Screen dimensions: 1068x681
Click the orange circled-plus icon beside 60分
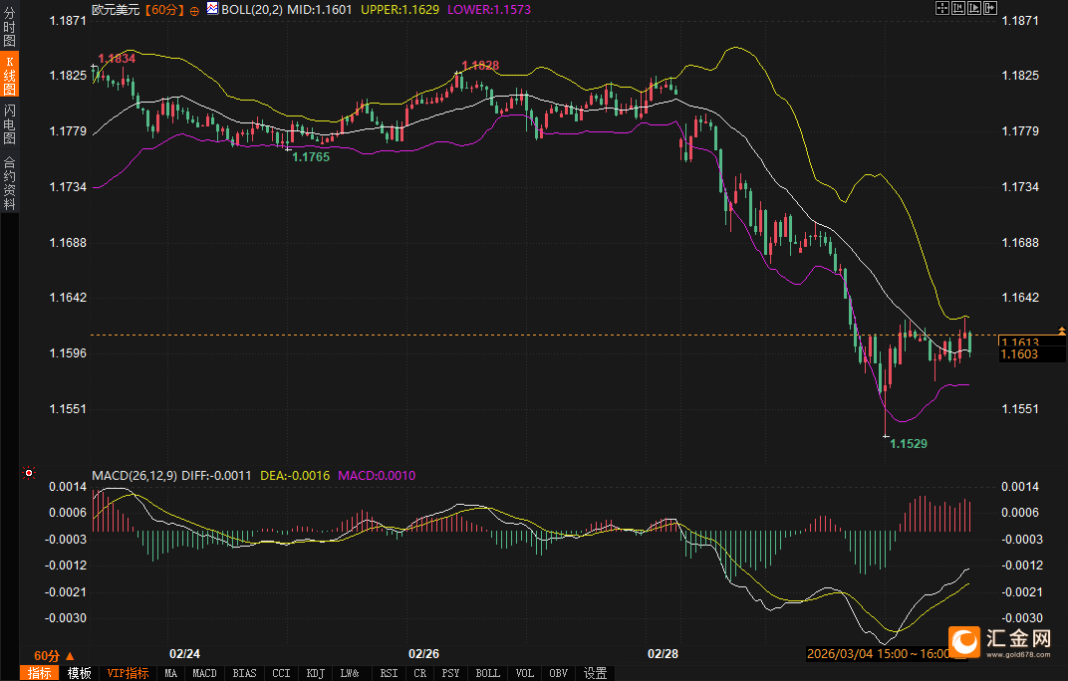coord(193,9)
